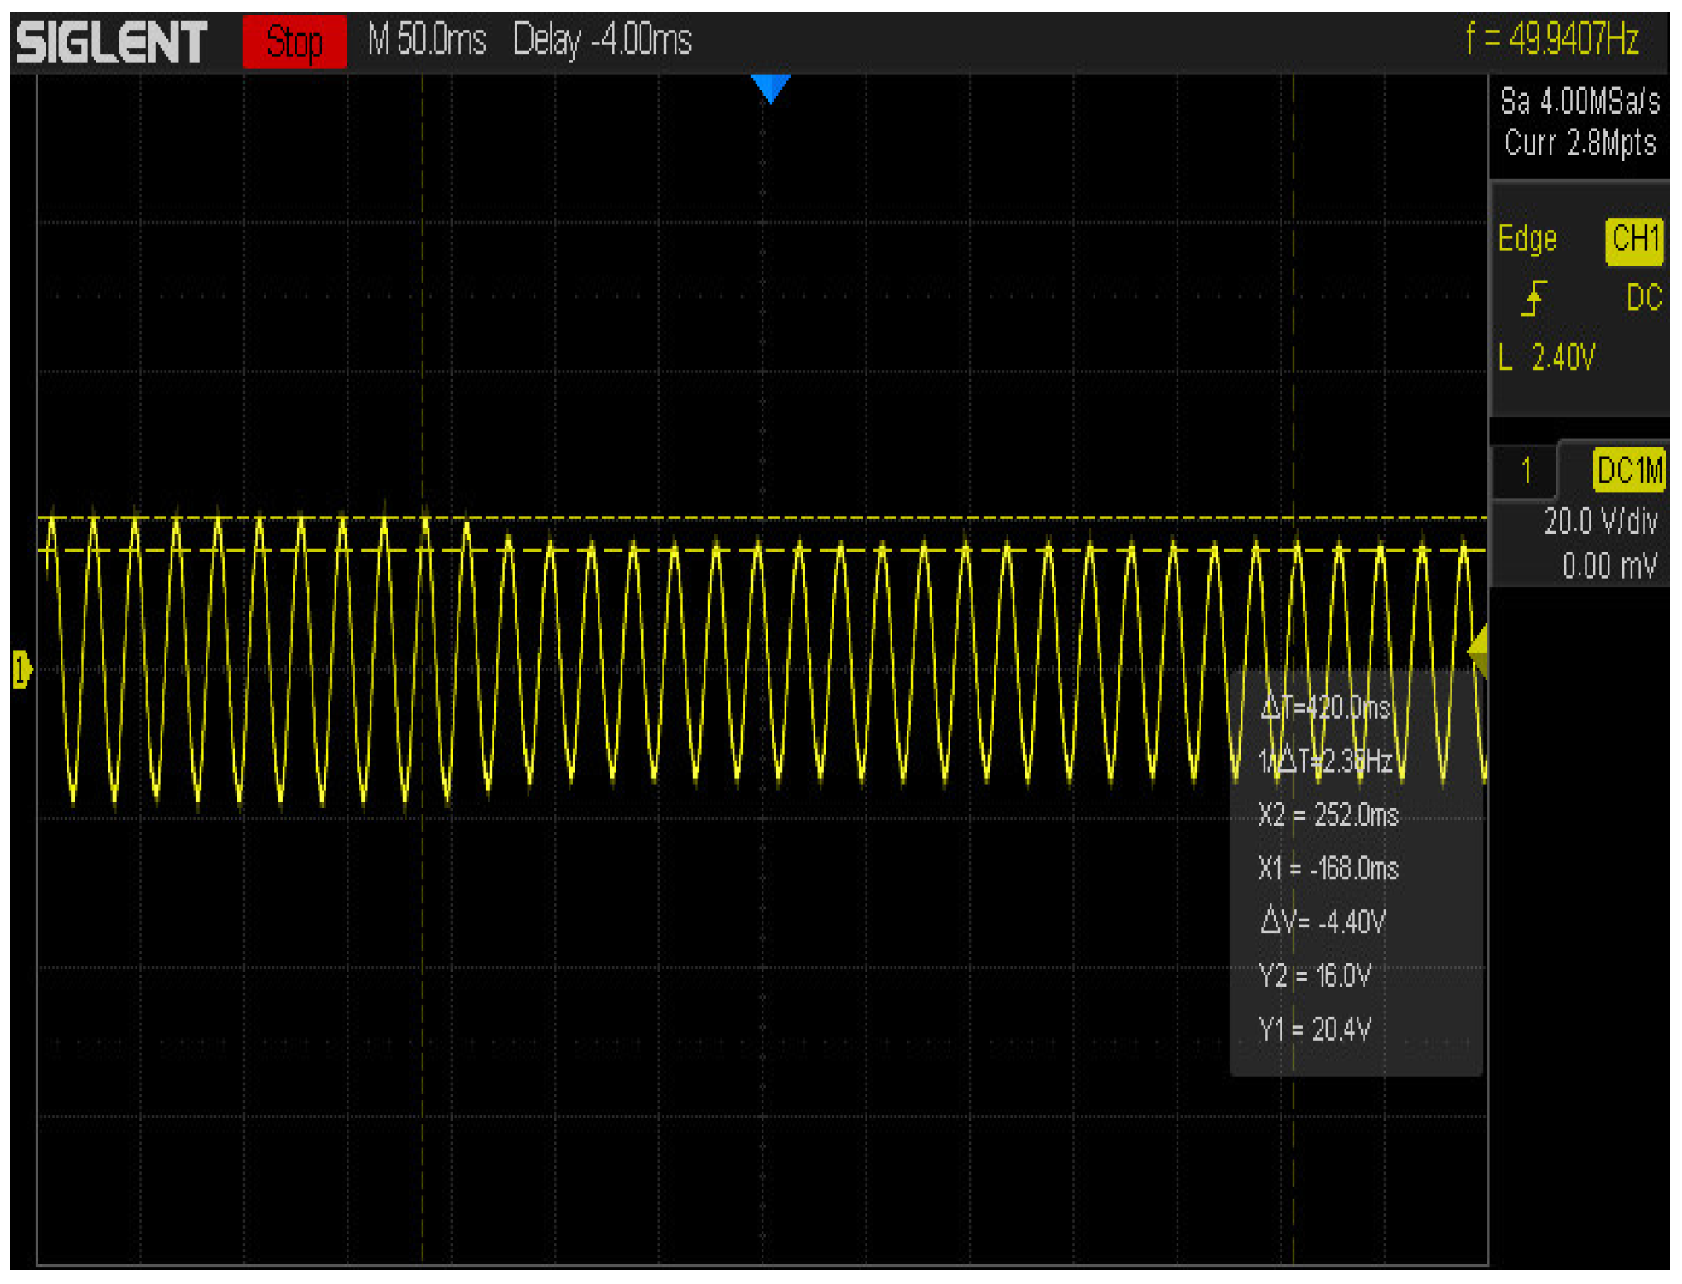Click the Edge trigger type label
The width and height of the screenshot is (1682, 1284).
click(1527, 239)
